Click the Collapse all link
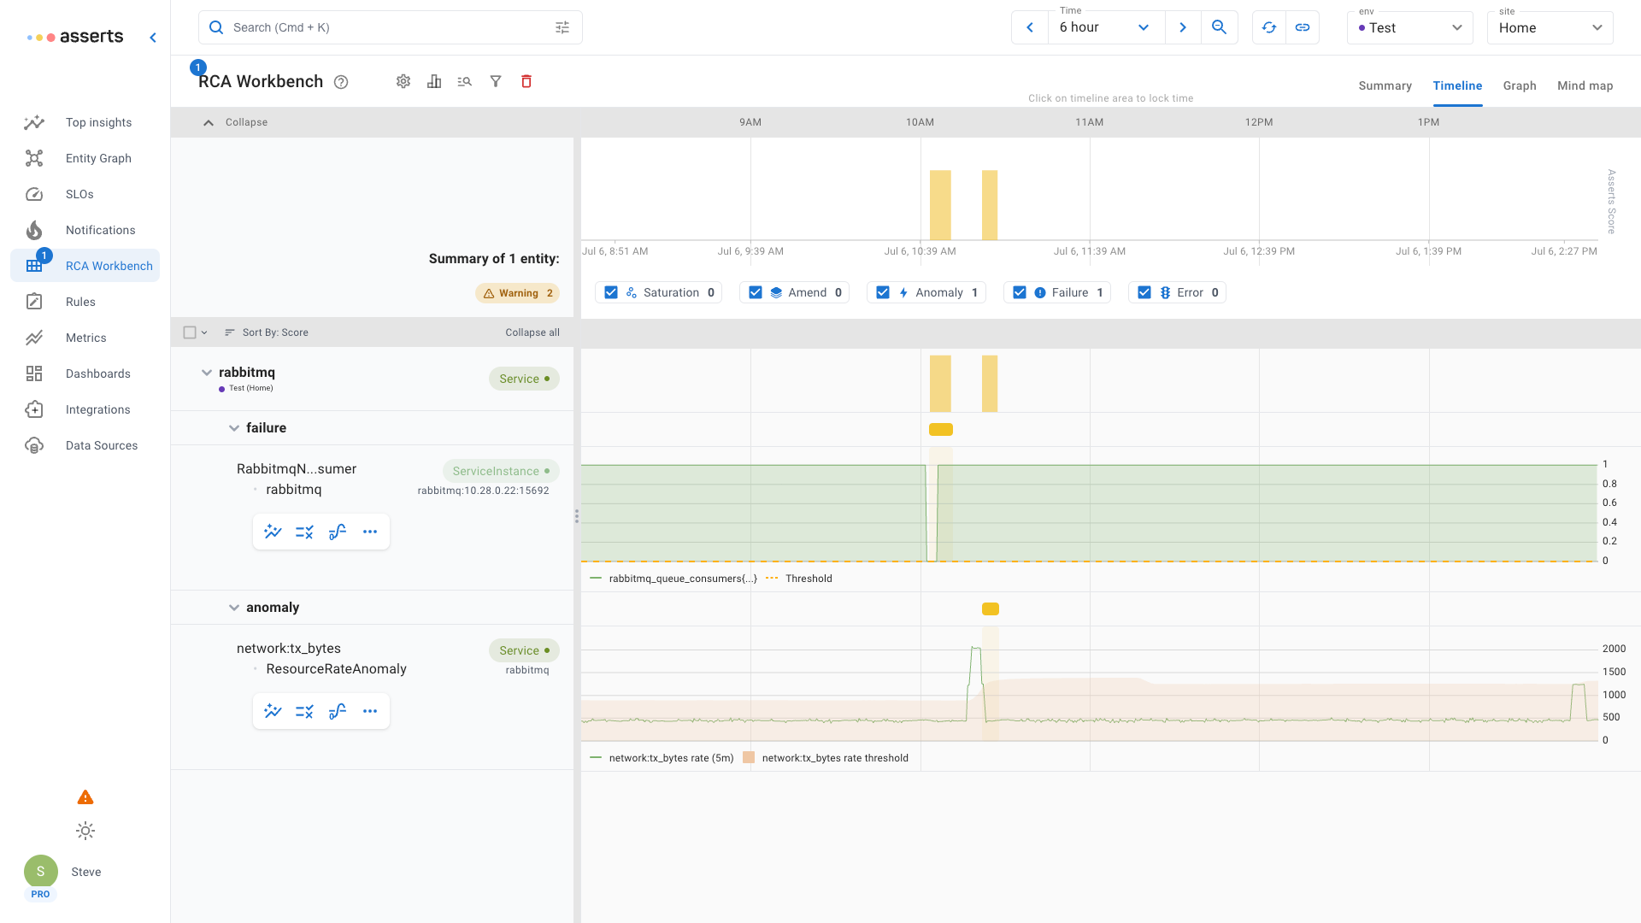 pyautogui.click(x=532, y=332)
